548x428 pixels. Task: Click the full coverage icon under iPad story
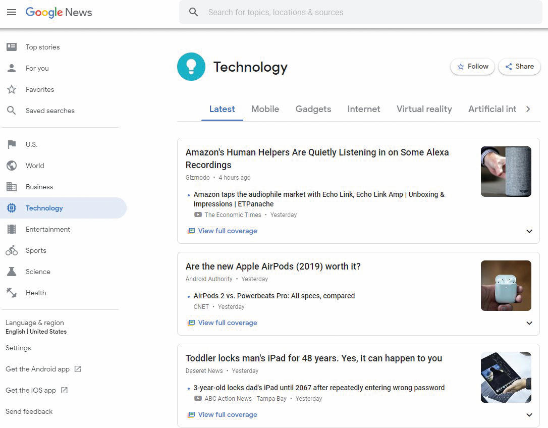[191, 415]
